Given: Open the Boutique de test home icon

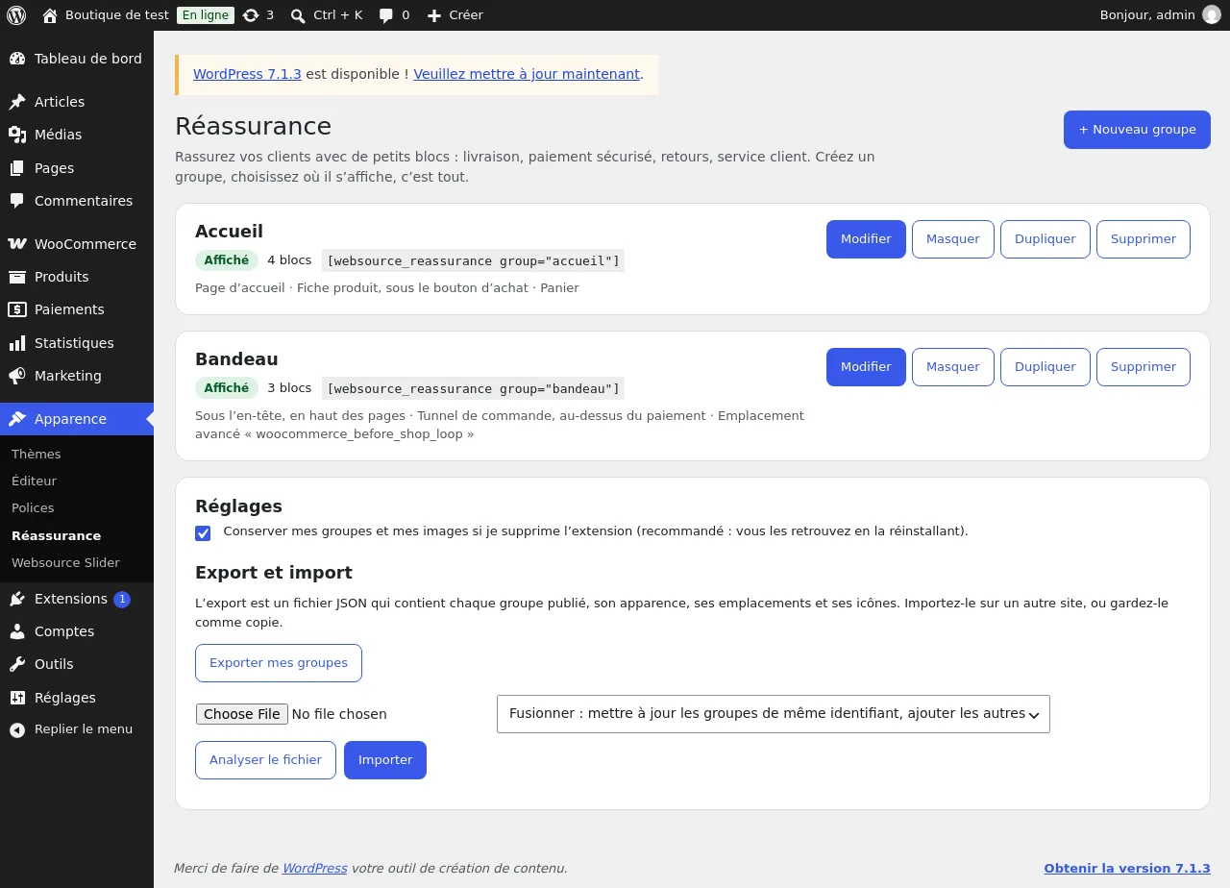Looking at the screenshot, I should click(50, 15).
